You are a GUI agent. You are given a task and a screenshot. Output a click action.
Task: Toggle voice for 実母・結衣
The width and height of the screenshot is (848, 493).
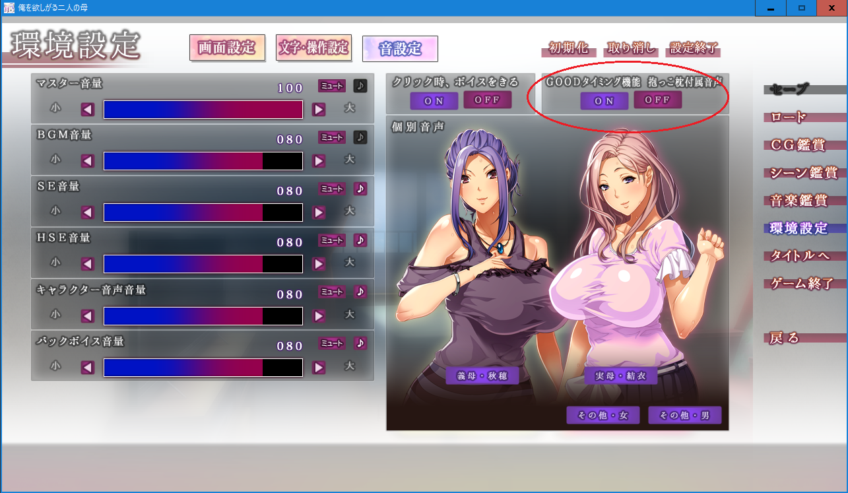click(620, 376)
